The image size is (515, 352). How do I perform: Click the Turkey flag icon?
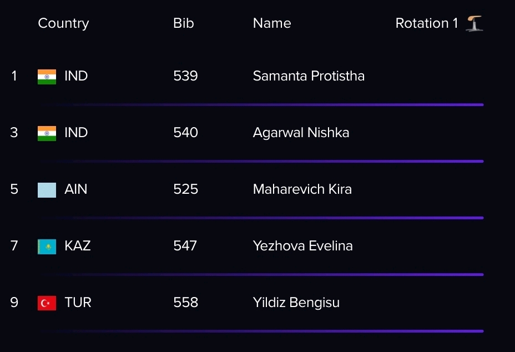click(x=47, y=303)
